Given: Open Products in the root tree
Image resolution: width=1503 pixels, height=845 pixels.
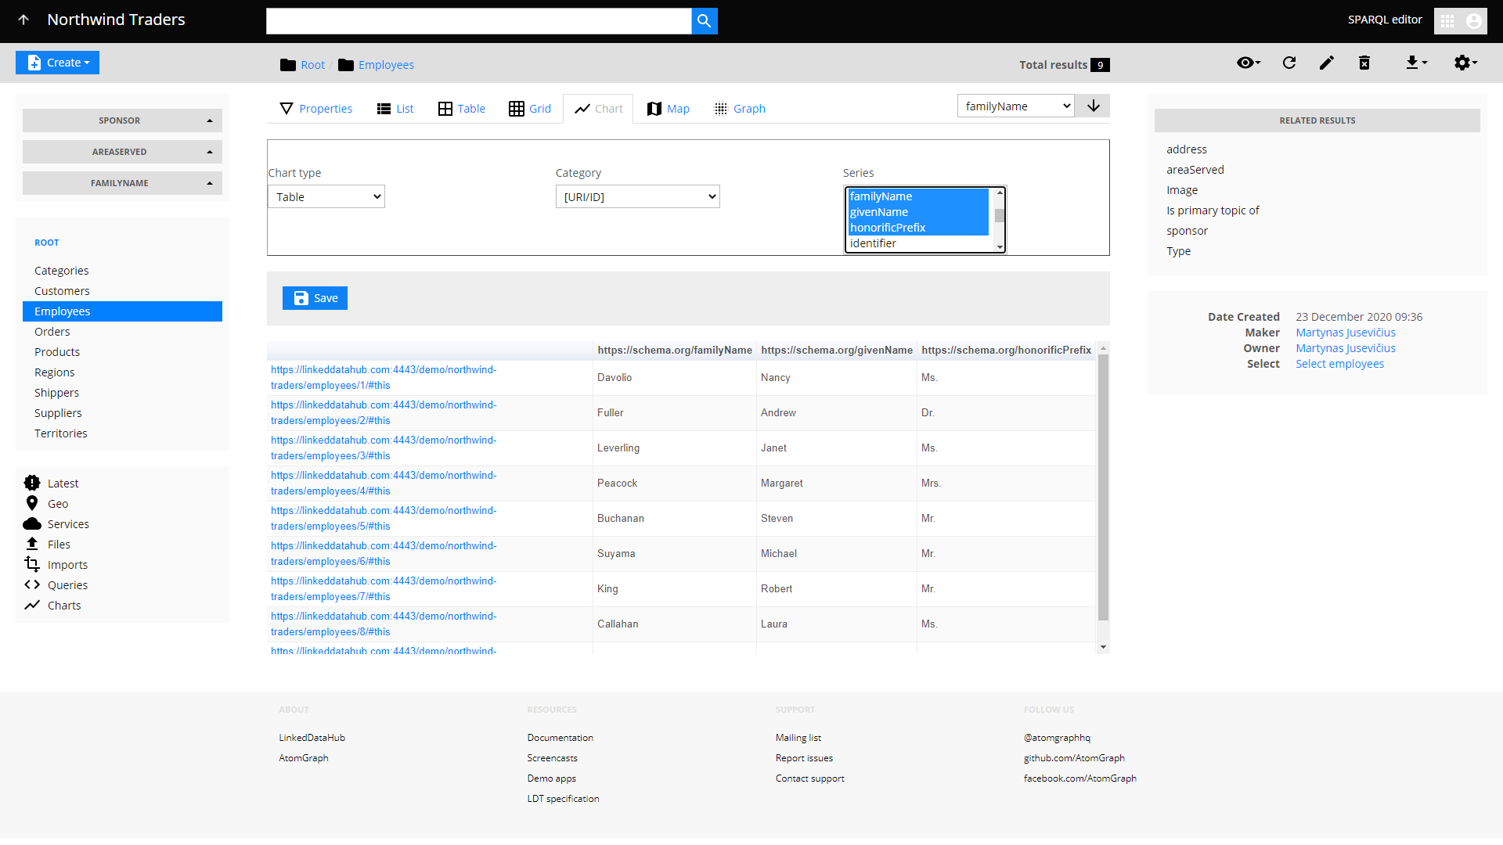Looking at the screenshot, I should (56, 352).
